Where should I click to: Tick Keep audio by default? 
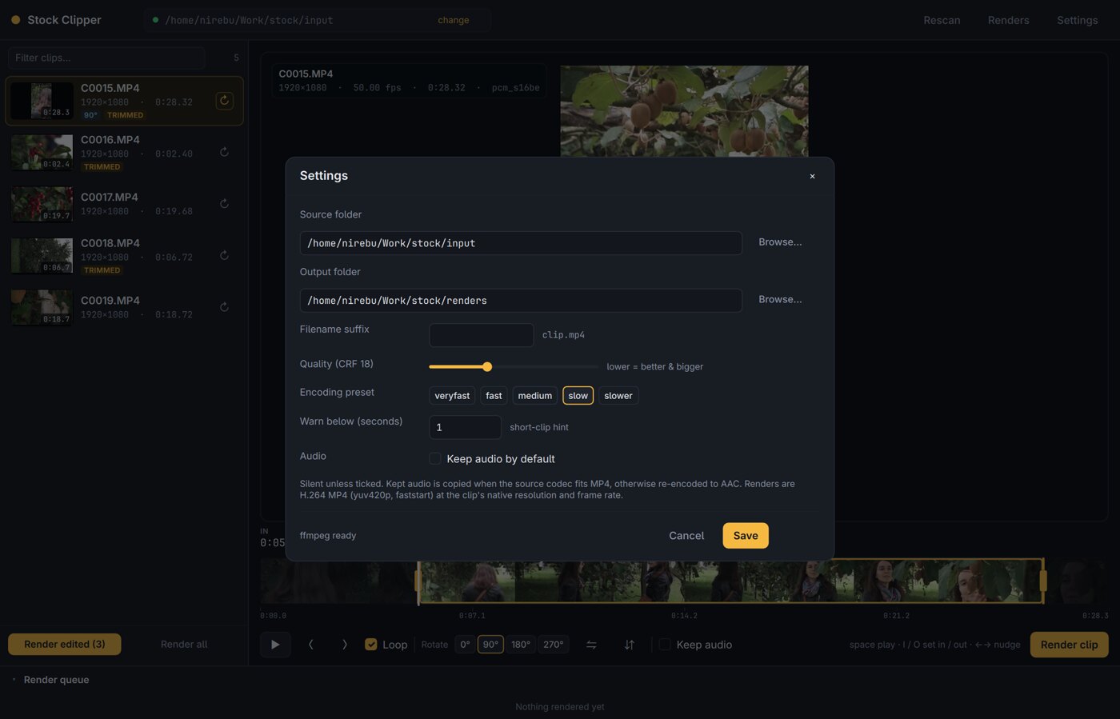pyautogui.click(x=435, y=458)
